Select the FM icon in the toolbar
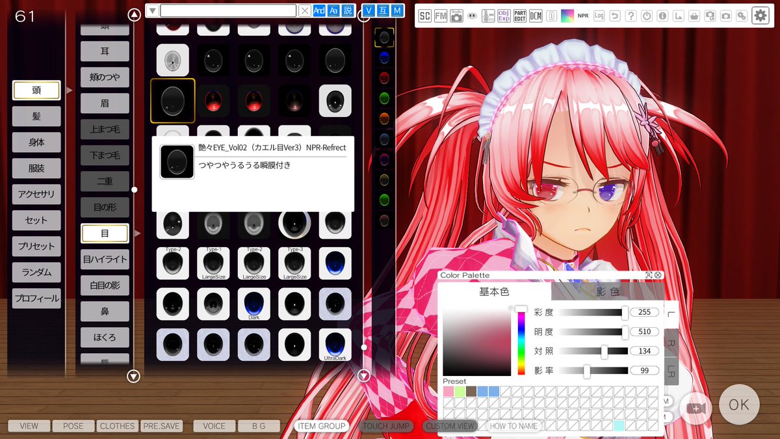 [441, 16]
